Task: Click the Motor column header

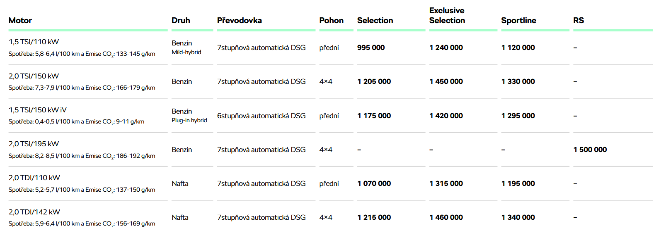Action: pos(20,20)
